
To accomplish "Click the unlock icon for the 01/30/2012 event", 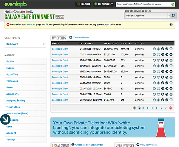I will click(154, 77).
